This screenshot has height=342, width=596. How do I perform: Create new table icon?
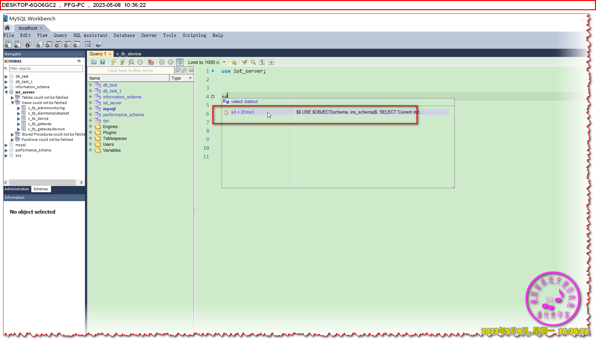(49, 44)
